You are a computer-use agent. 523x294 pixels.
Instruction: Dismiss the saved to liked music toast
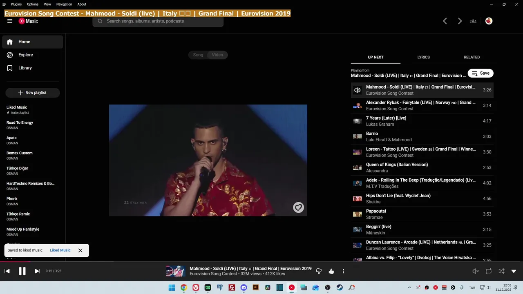point(80,250)
